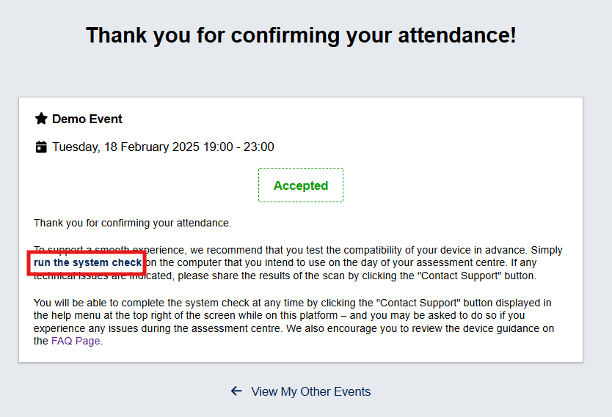Click the green Accepted status badge

[300, 185]
